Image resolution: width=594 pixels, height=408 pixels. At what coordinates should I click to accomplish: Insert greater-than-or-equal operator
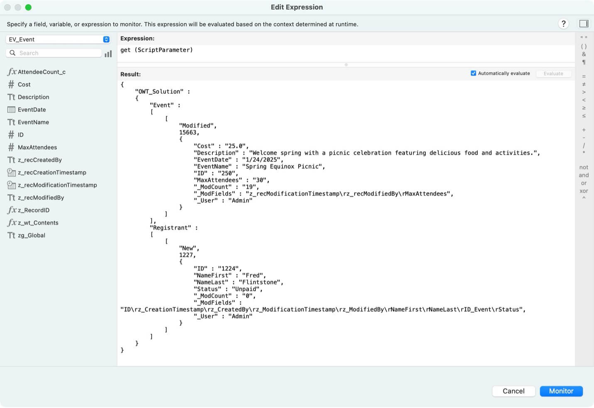[584, 108]
